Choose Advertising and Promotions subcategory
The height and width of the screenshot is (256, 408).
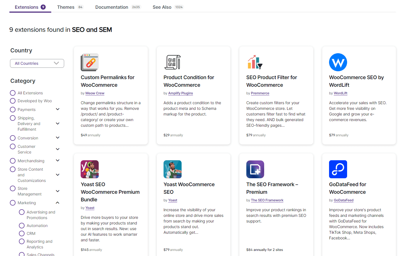(x=22, y=212)
